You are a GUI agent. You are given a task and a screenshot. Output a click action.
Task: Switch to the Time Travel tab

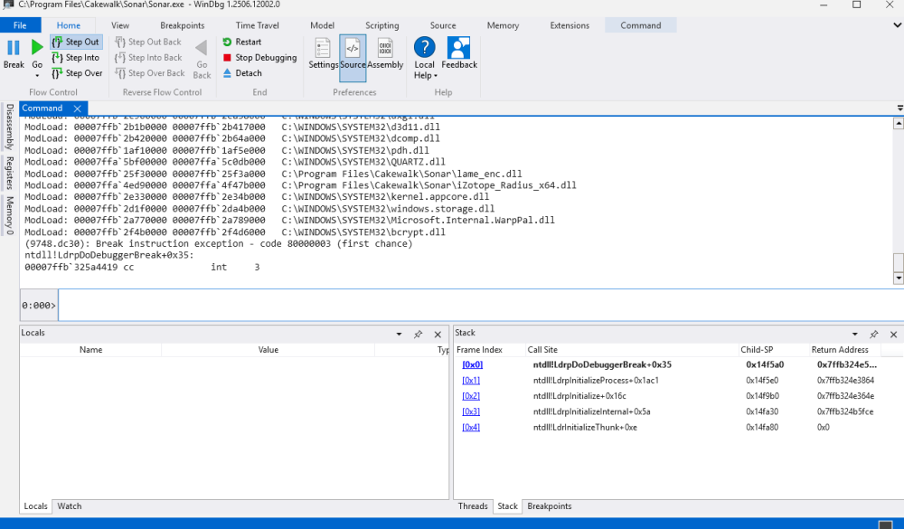(x=257, y=25)
